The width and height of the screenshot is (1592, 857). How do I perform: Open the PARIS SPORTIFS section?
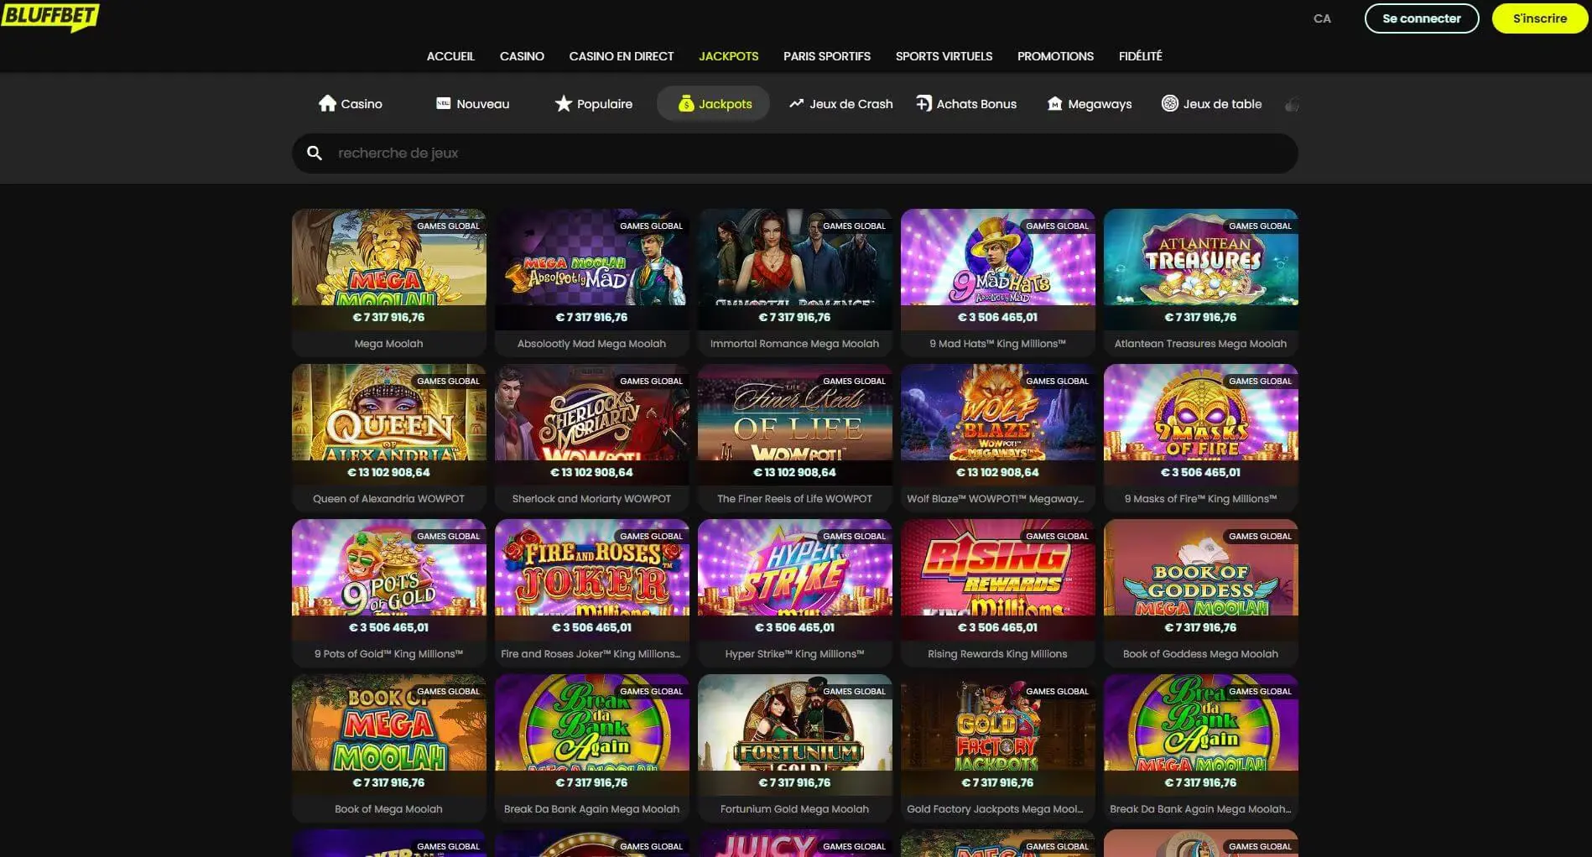826,56
